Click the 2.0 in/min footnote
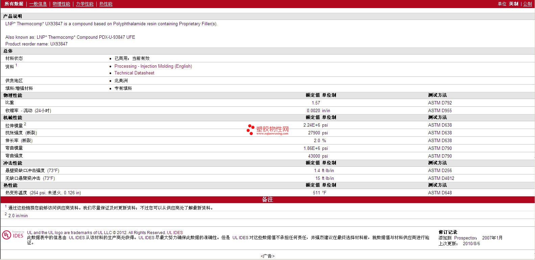The height and width of the screenshot is (260, 535). (18, 216)
